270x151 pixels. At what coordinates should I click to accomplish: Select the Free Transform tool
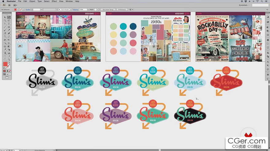(9, 40)
